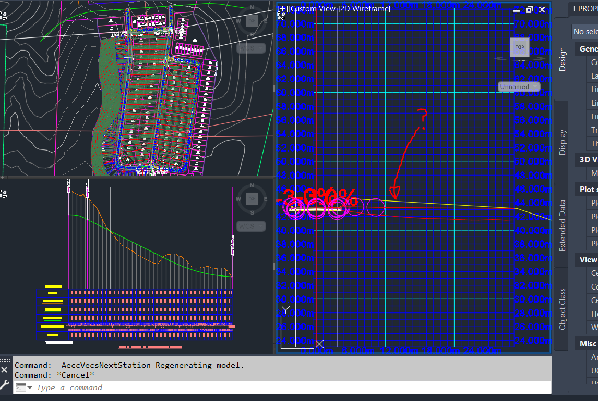Viewport: 598px width, 401px height.
Task: Click the TOP face of the ViewCube
Action: (519, 47)
